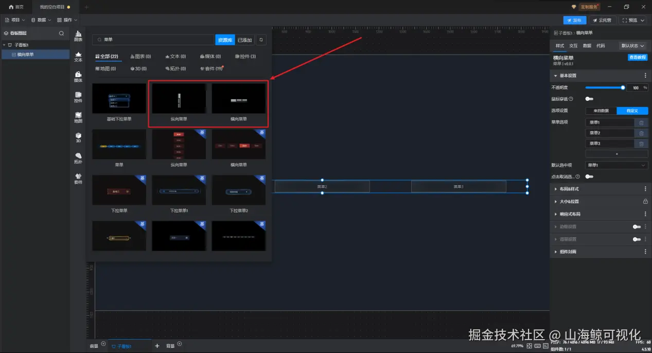Open the 3D components sidebar icon
The width and height of the screenshot is (652, 353).
[x=78, y=137]
